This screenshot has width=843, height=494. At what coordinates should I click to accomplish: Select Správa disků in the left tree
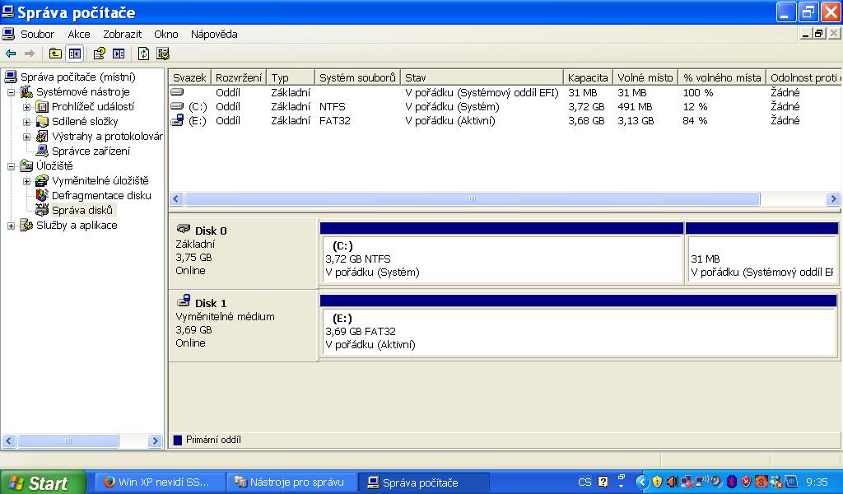[82, 211]
